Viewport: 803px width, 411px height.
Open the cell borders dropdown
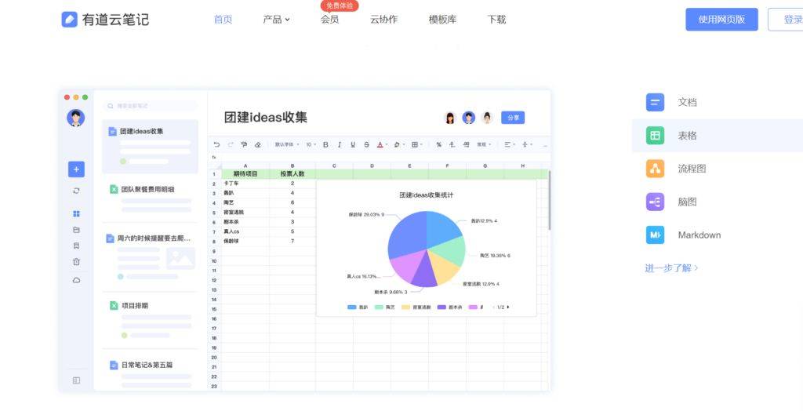(417, 145)
